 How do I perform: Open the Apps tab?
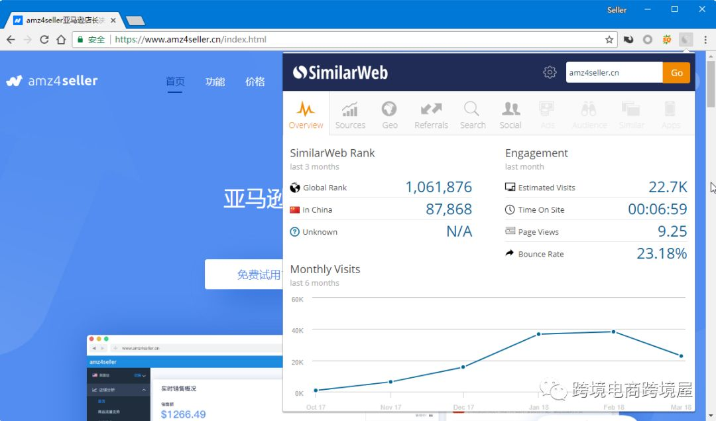pyautogui.click(x=670, y=115)
